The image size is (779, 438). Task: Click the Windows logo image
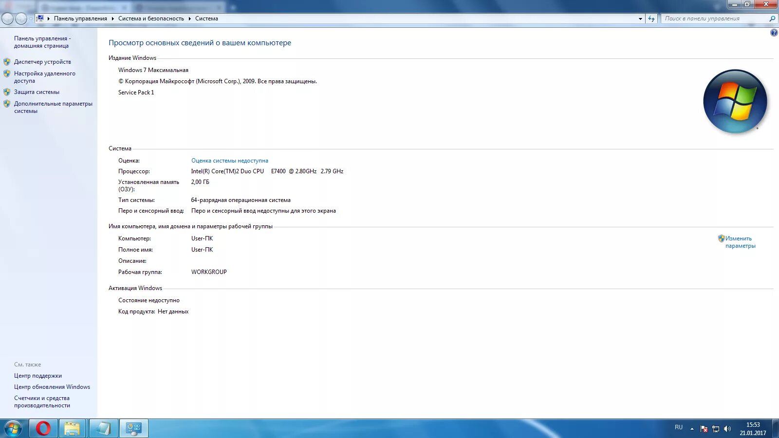tap(735, 101)
